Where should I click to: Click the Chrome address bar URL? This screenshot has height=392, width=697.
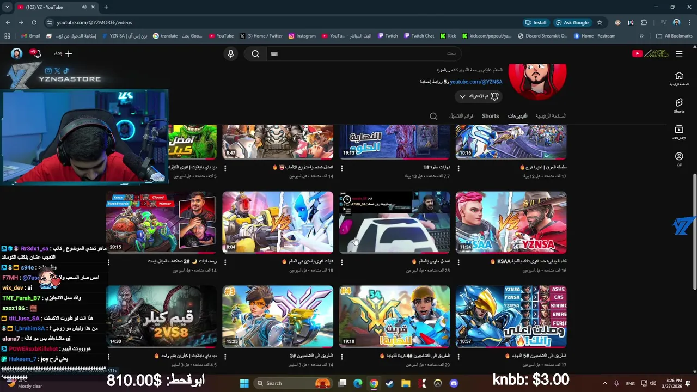94,22
